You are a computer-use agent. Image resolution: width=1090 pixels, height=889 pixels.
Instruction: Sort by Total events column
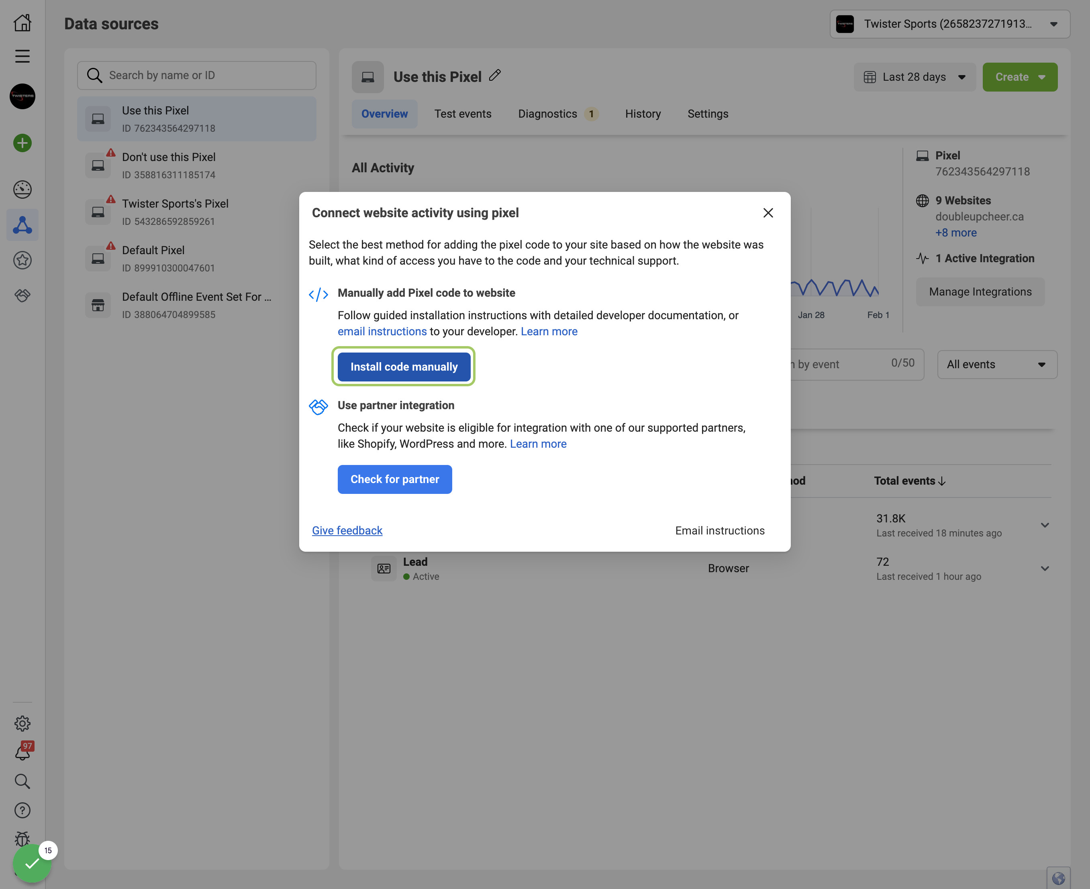(x=909, y=481)
